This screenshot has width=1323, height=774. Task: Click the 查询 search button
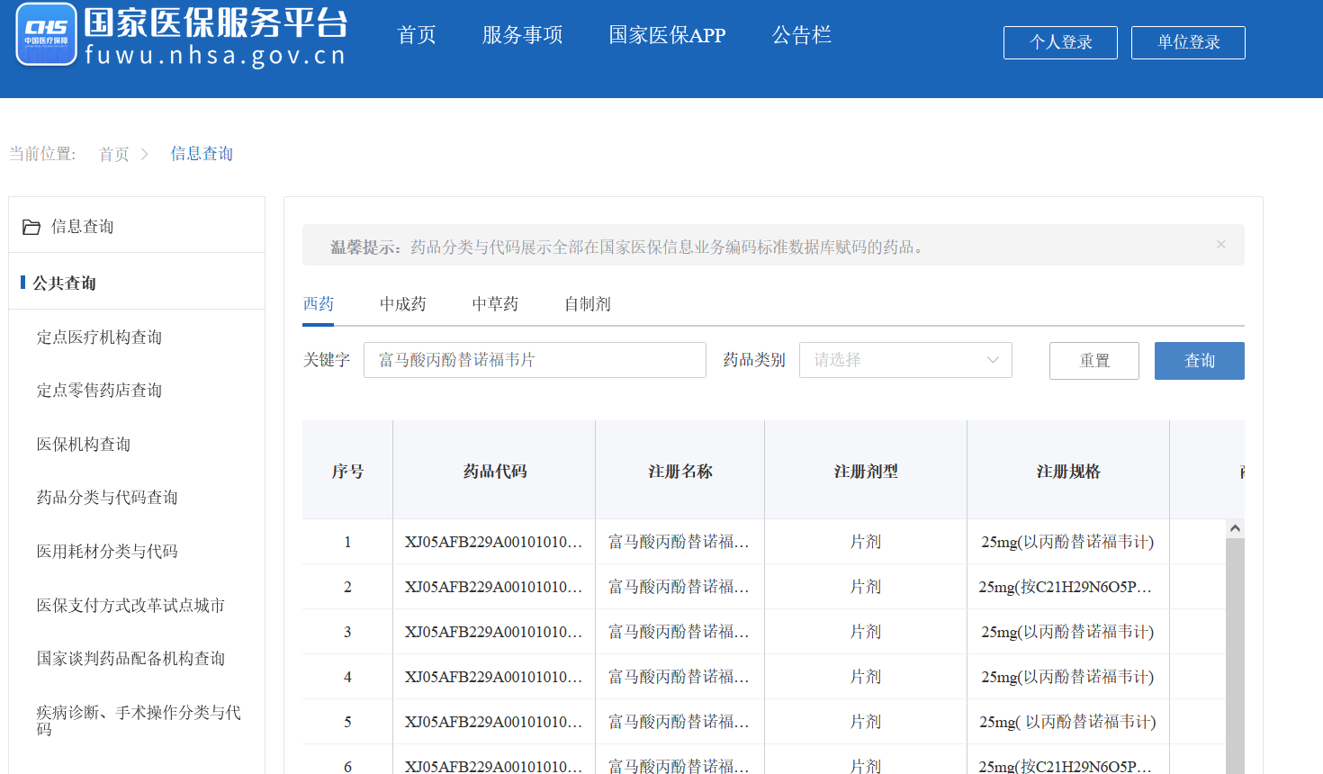1199,361
